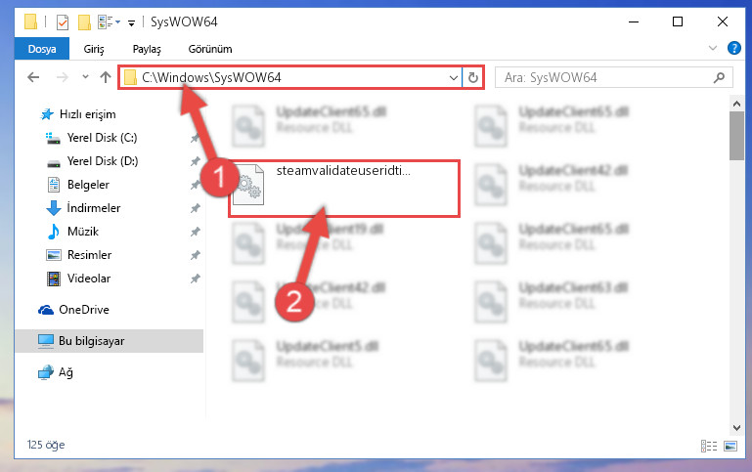This screenshot has width=752, height=472.
Task: Expand the ribbon with chevron
Action: [x=713, y=48]
